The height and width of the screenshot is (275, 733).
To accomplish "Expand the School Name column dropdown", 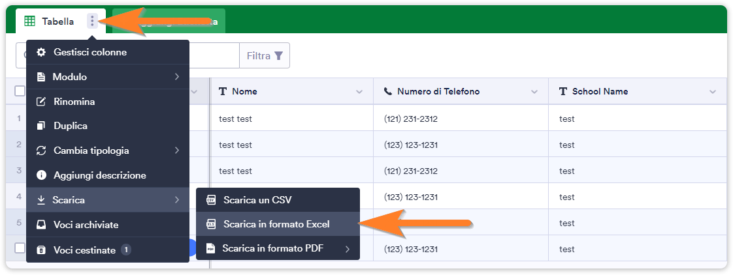I will pyautogui.click(x=713, y=92).
